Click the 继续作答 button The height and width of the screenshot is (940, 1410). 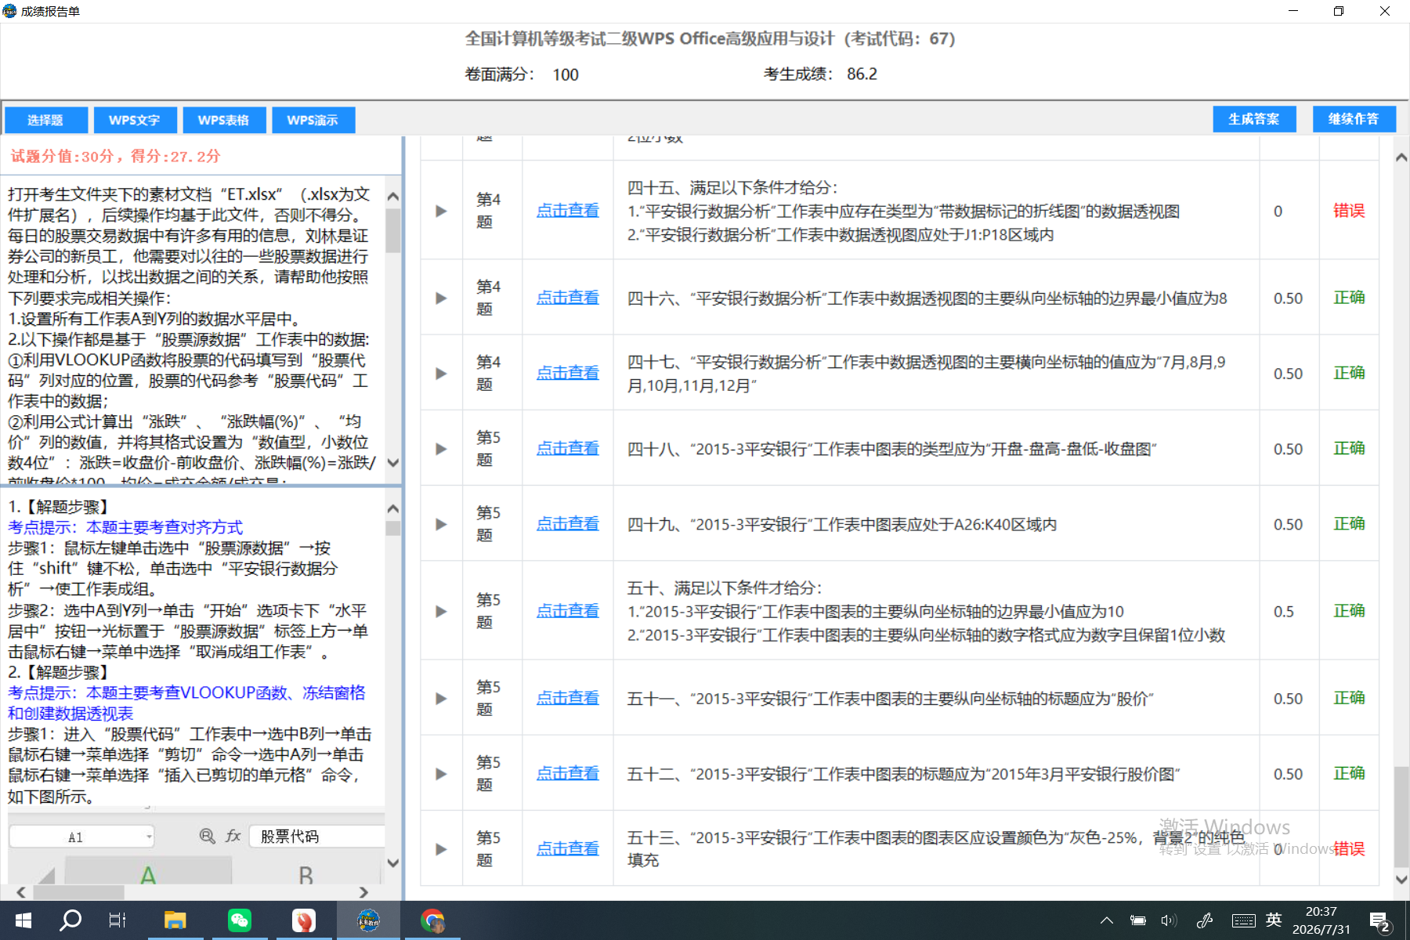pos(1354,119)
